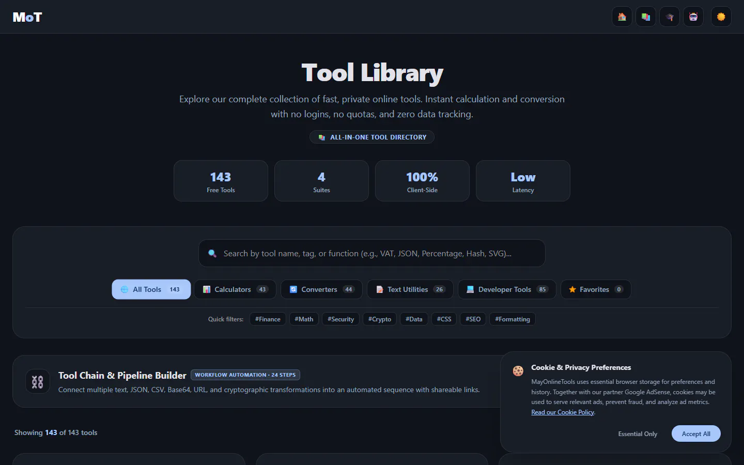Apply the #Math quick filter
744x465 pixels.
(x=304, y=319)
